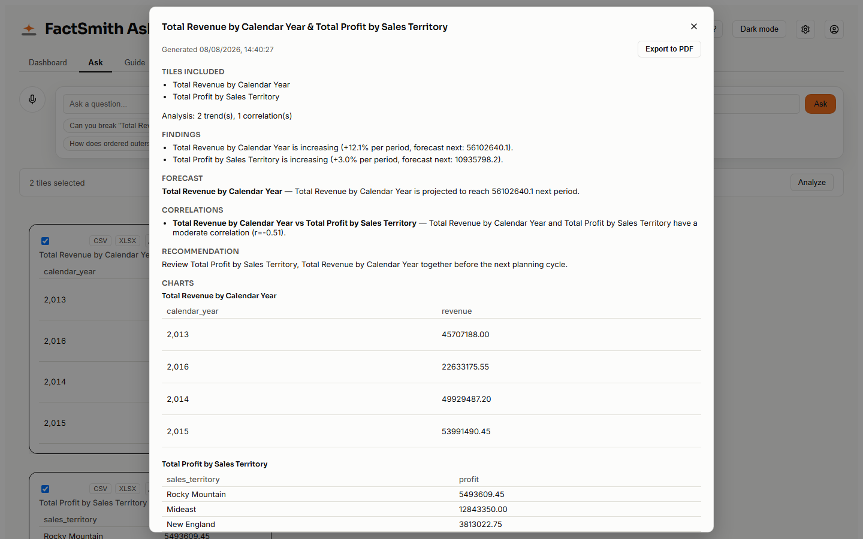Download CSV for Total Profit tile
The width and height of the screenshot is (863, 539).
pos(100,489)
